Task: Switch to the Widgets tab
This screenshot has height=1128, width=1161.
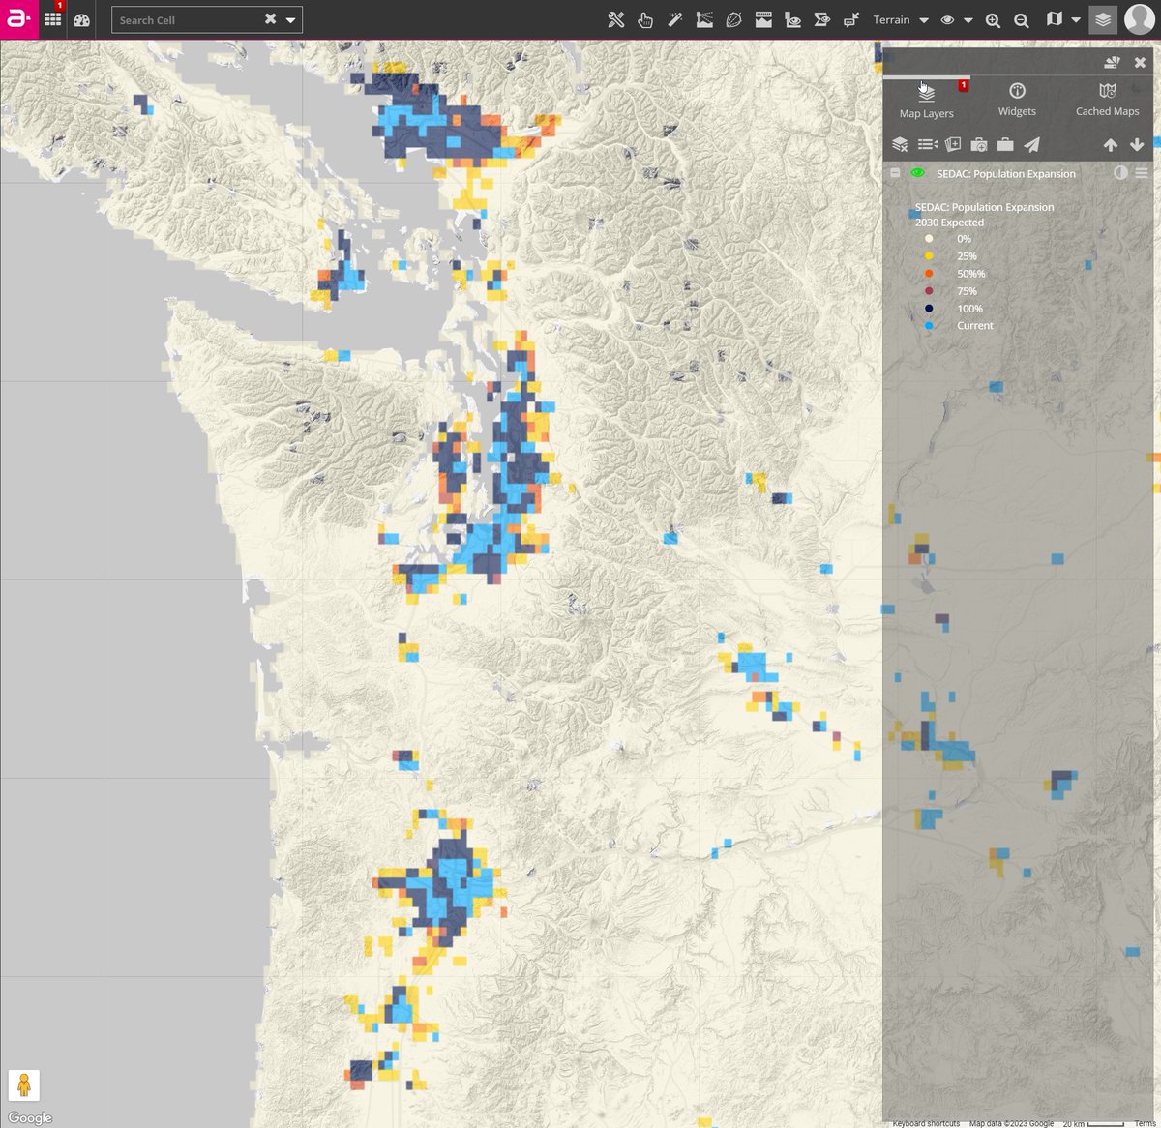Action: tap(1017, 101)
